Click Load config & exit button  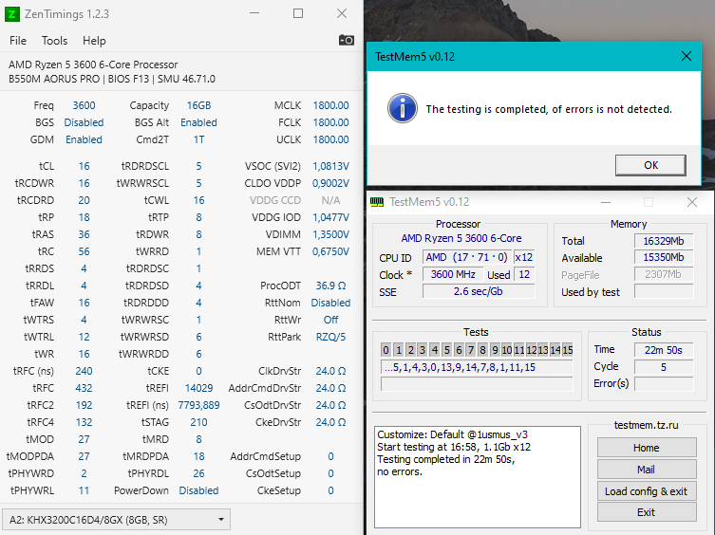click(646, 491)
